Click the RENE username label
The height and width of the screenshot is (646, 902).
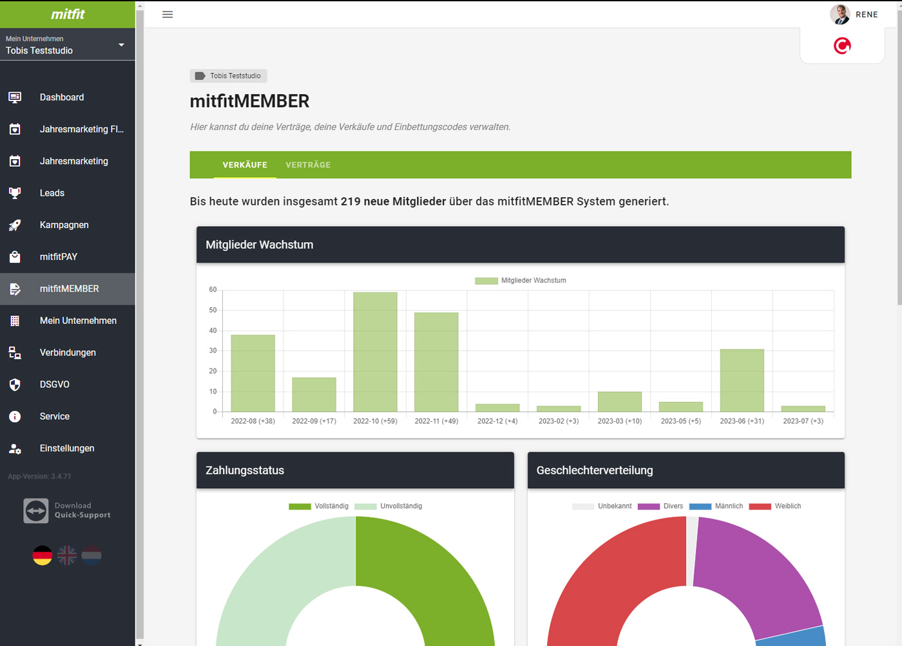(x=867, y=14)
